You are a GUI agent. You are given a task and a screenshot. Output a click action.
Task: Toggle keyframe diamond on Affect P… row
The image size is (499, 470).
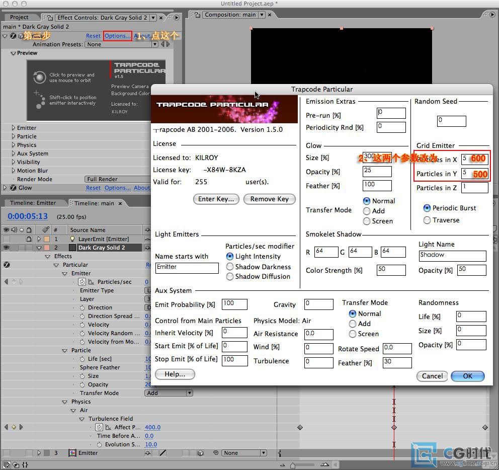(x=14, y=427)
